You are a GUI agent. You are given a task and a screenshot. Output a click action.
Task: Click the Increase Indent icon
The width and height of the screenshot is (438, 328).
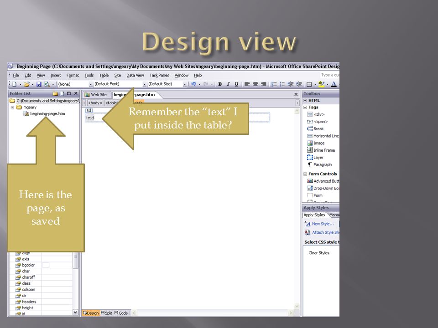click(x=299, y=84)
